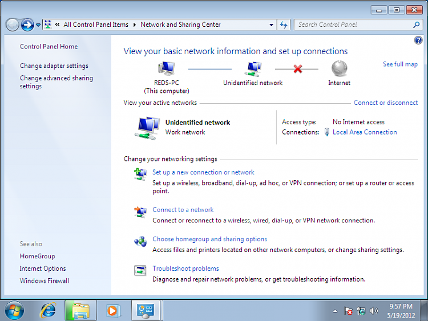Click the REDS-PC computer icon
Screen dimensions: 428x321
pos(166,68)
